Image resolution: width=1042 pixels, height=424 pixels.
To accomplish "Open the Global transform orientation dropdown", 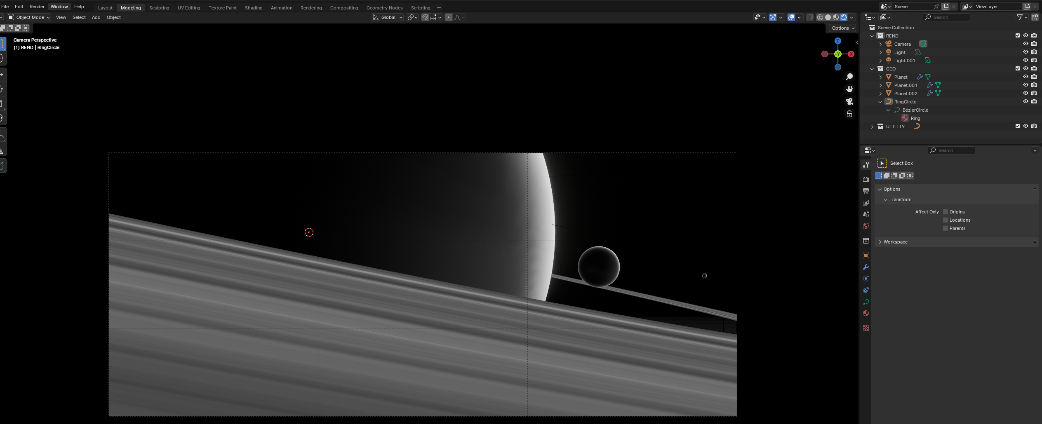I will pyautogui.click(x=387, y=17).
